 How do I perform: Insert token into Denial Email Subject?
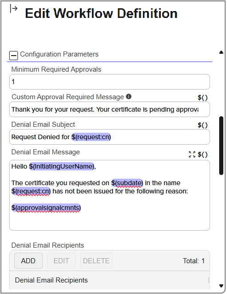click(x=203, y=125)
